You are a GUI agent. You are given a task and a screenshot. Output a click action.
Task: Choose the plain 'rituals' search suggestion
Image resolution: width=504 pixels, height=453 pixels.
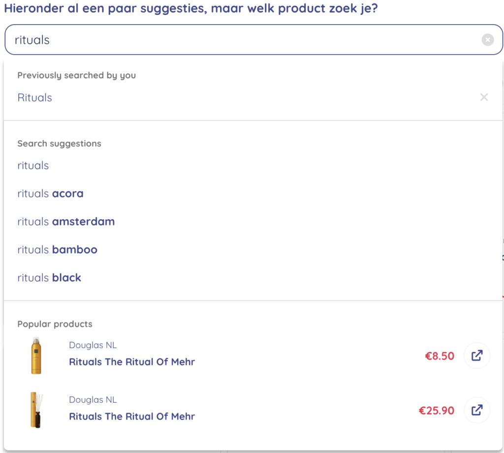(33, 165)
